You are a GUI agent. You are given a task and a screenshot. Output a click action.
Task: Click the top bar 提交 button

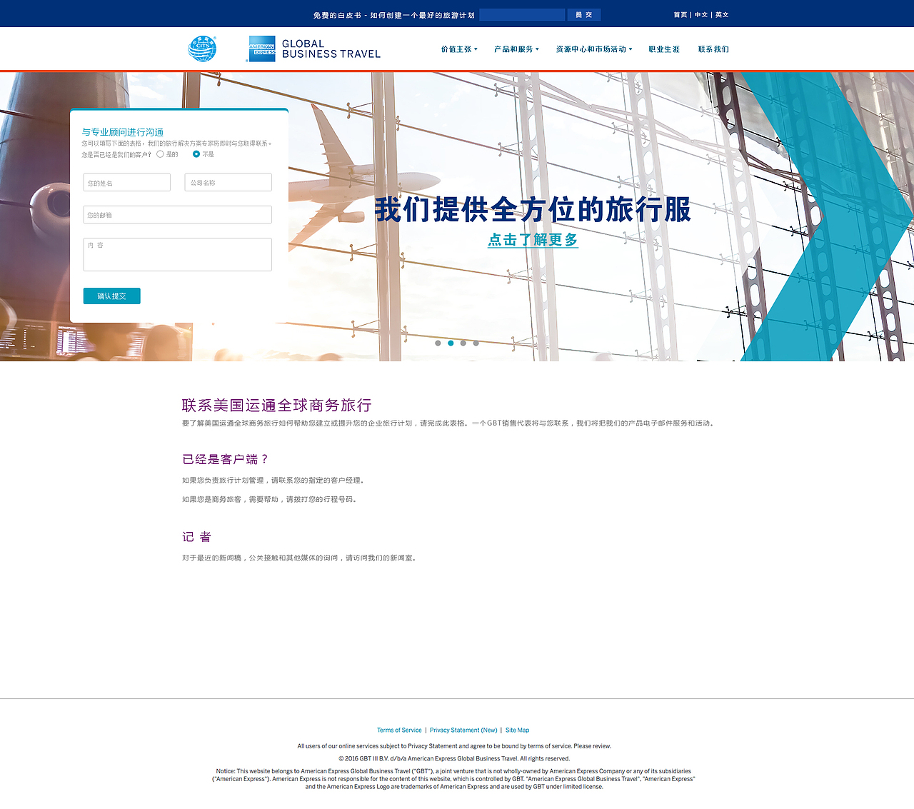point(584,14)
